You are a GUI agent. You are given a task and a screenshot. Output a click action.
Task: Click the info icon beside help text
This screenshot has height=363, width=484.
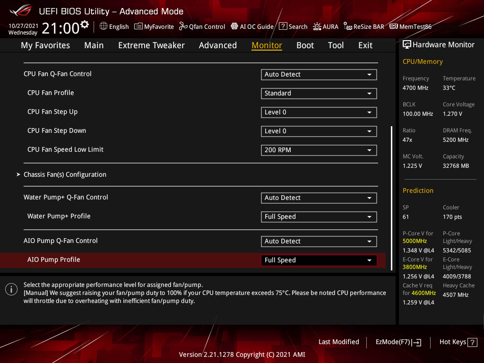(x=11, y=289)
